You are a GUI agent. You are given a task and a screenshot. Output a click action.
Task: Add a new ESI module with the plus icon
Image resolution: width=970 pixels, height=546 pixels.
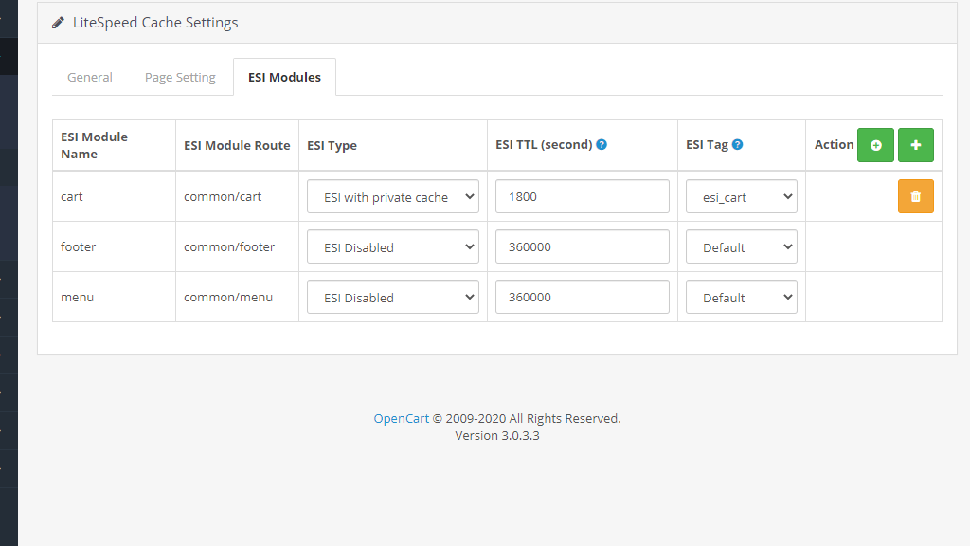pyautogui.click(x=915, y=145)
